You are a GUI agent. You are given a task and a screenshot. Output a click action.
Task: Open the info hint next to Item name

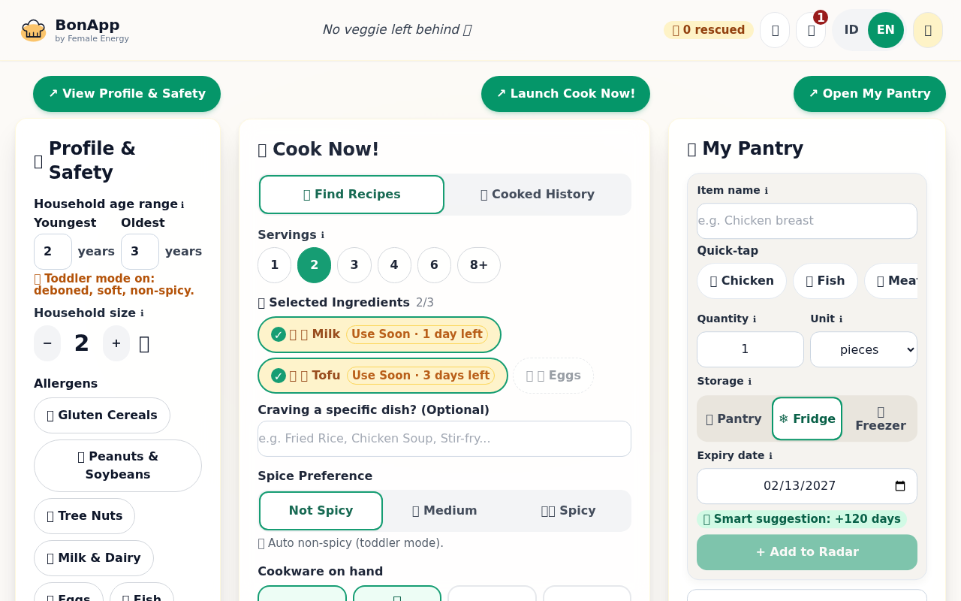(766, 191)
